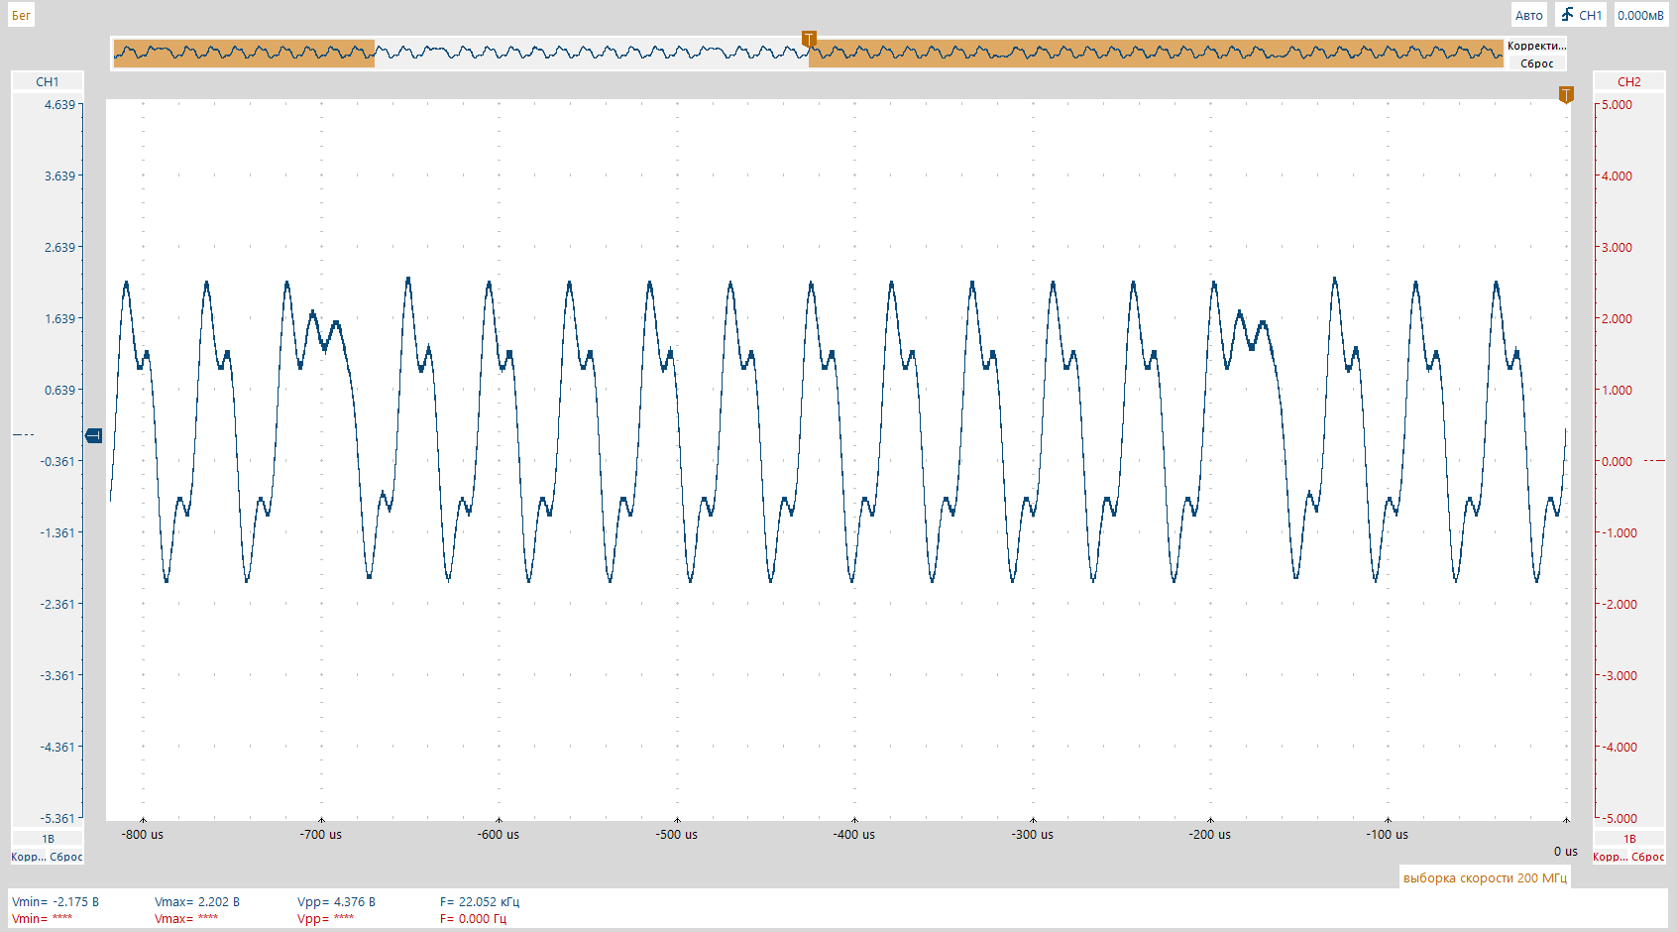
Task: Click the -0.361 value on CH1 scale
Action: pyautogui.click(x=57, y=461)
